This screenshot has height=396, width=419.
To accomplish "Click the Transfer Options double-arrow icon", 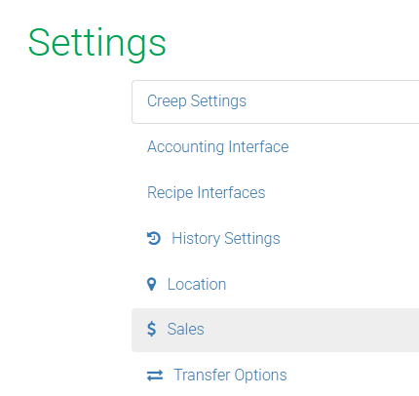I will click(155, 376).
